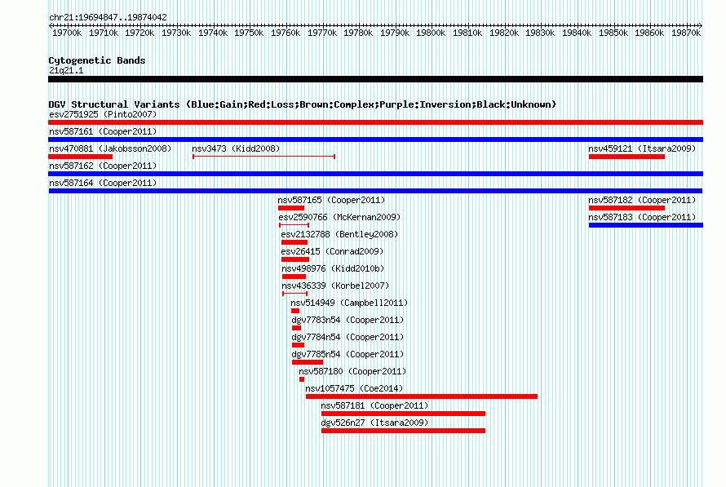Screen dimensions: 726x487
Task: Open the nsv514949 (Campbell2011) label
Action: (349, 303)
